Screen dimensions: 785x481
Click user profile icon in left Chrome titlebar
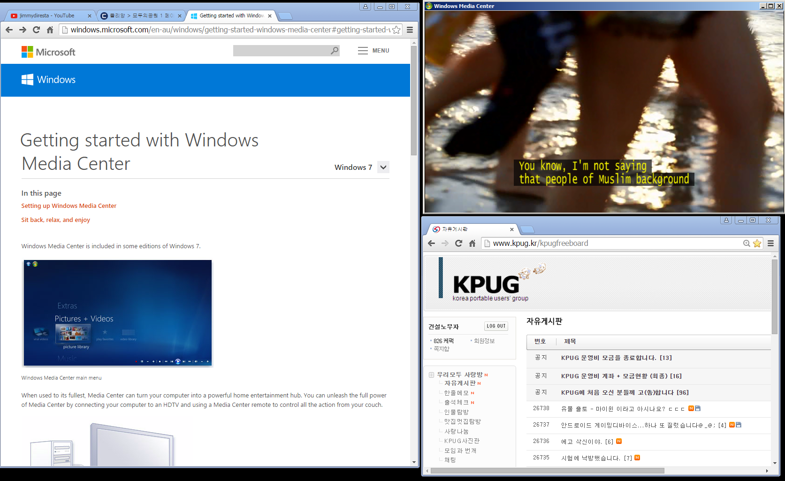[366, 7]
